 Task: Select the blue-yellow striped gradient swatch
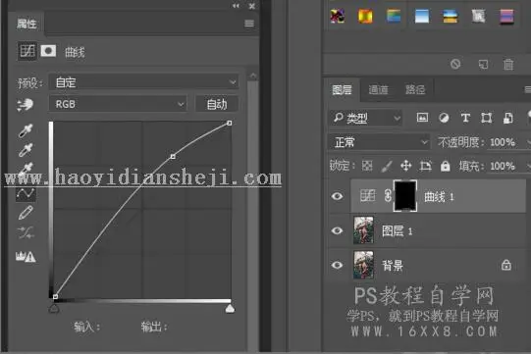point(451,16)
